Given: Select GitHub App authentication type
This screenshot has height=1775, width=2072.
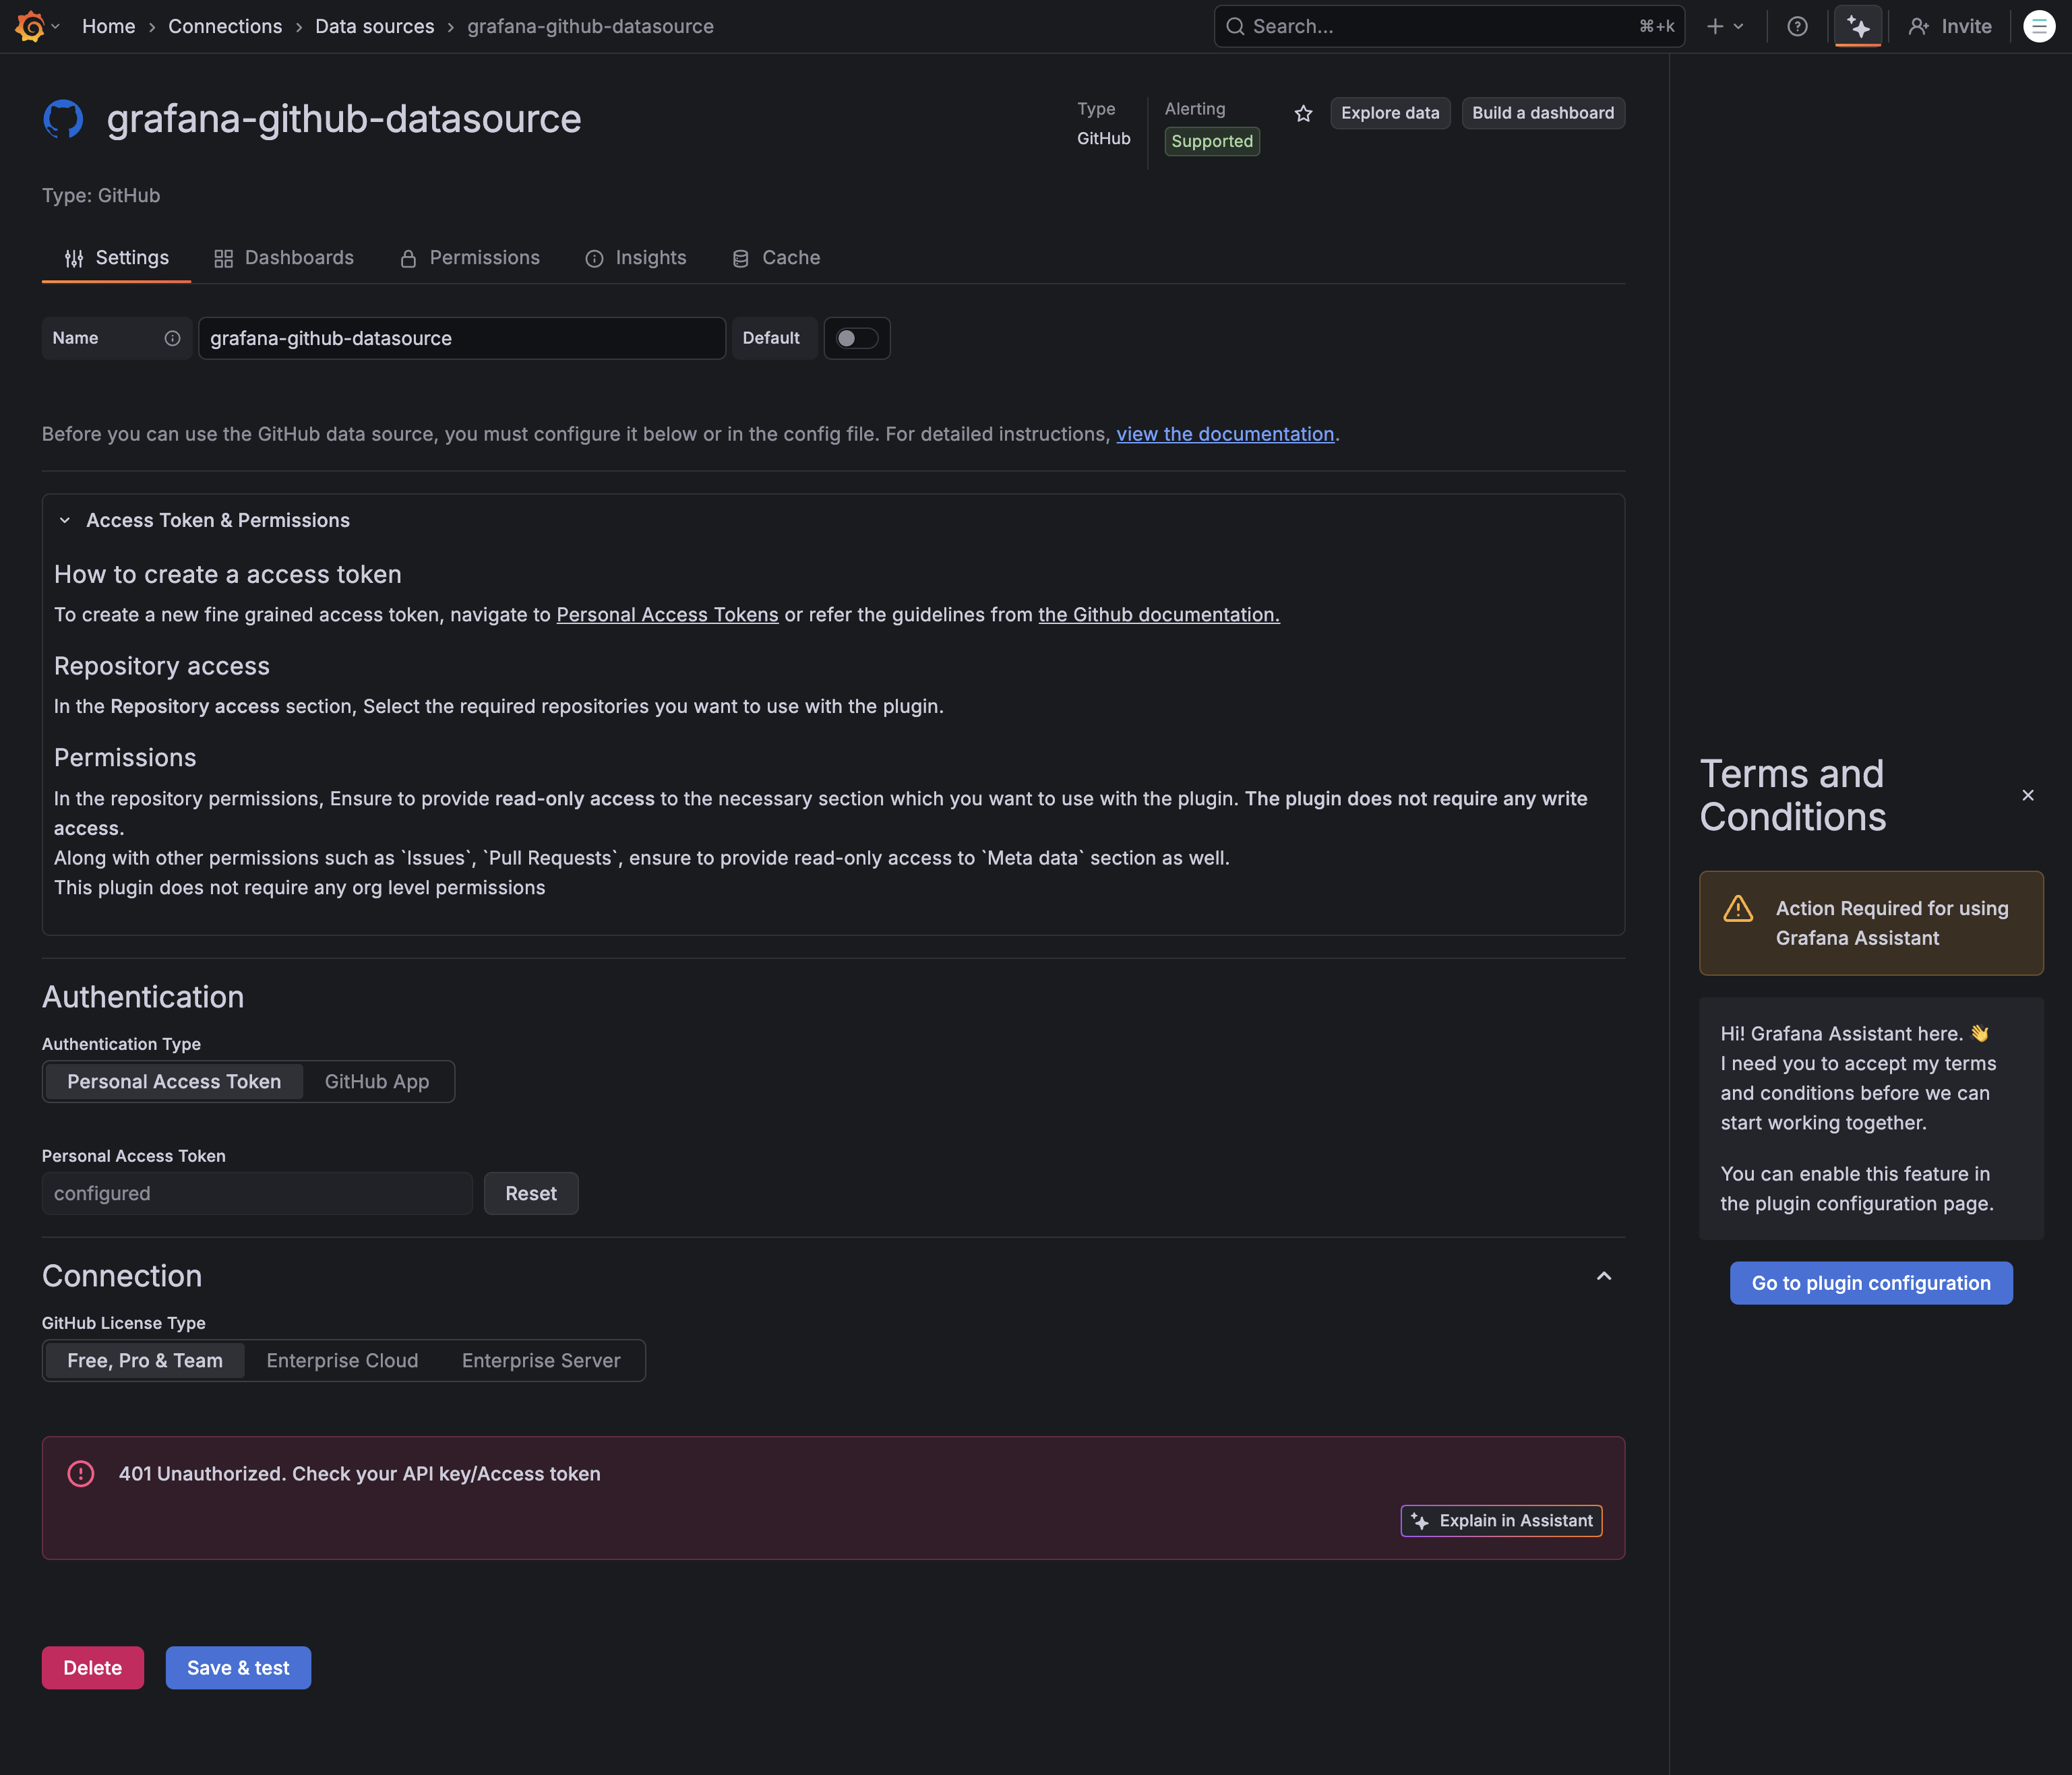Looking at the screenshot, I should (x=376, y=1081).
